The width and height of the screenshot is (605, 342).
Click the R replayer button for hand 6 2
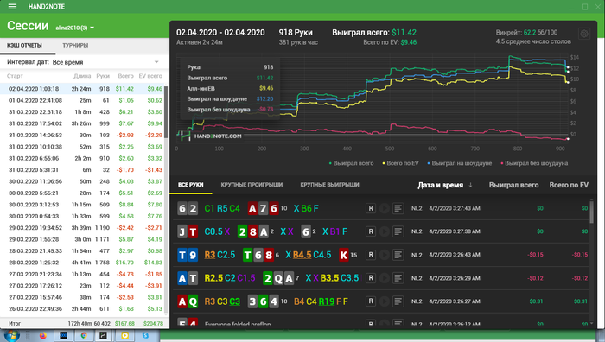click(x=371, y=208)
